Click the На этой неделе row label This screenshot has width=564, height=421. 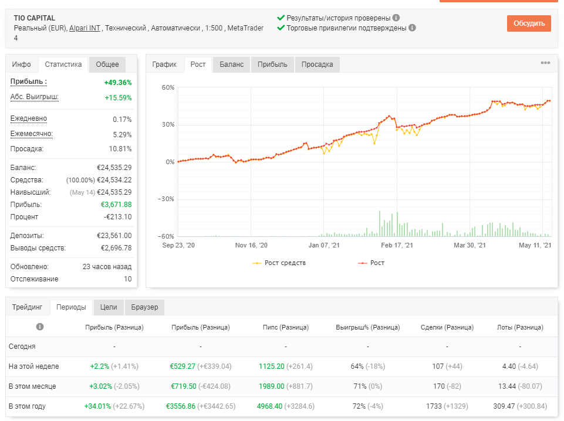(x=34, y=366)
